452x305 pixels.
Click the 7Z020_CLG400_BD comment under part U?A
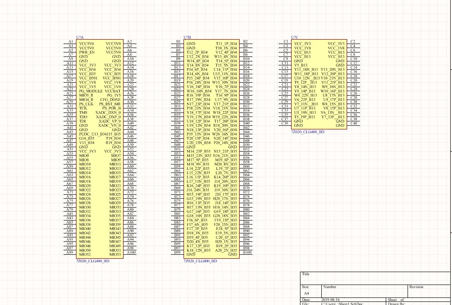tap(93, 261)
